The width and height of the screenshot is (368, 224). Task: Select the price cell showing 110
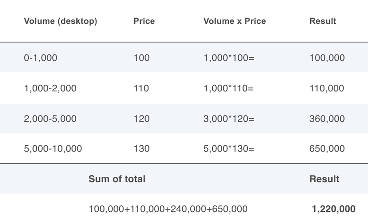pyautogui.click(x=141, y=88)
